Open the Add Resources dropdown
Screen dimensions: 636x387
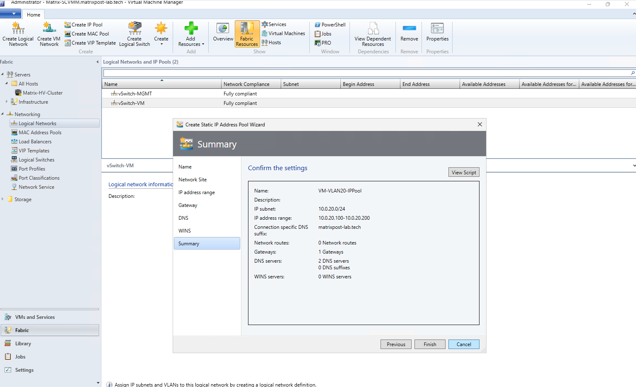coord(191,34)
